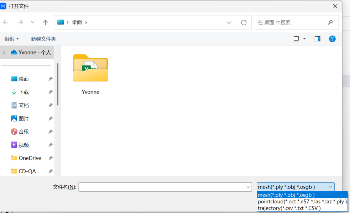Image resolution: width=350 pixels, height=213 pixels.
Task: Change view layout icon
Action: (x=296, y=39)
